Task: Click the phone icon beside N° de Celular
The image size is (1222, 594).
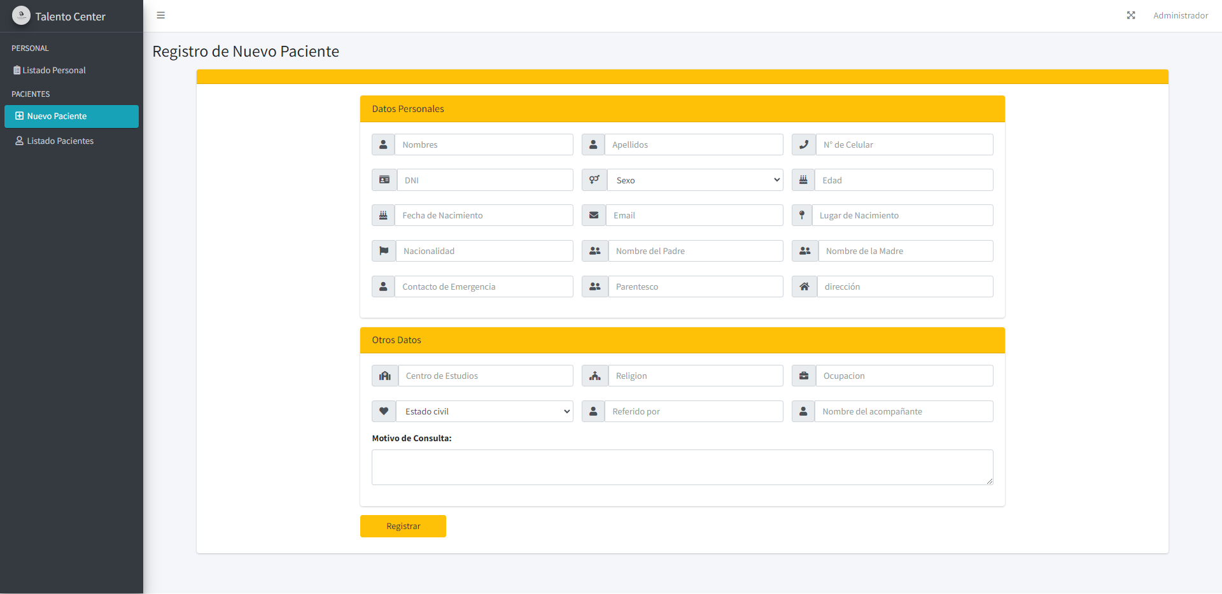Action: click(x=804, y=145)
